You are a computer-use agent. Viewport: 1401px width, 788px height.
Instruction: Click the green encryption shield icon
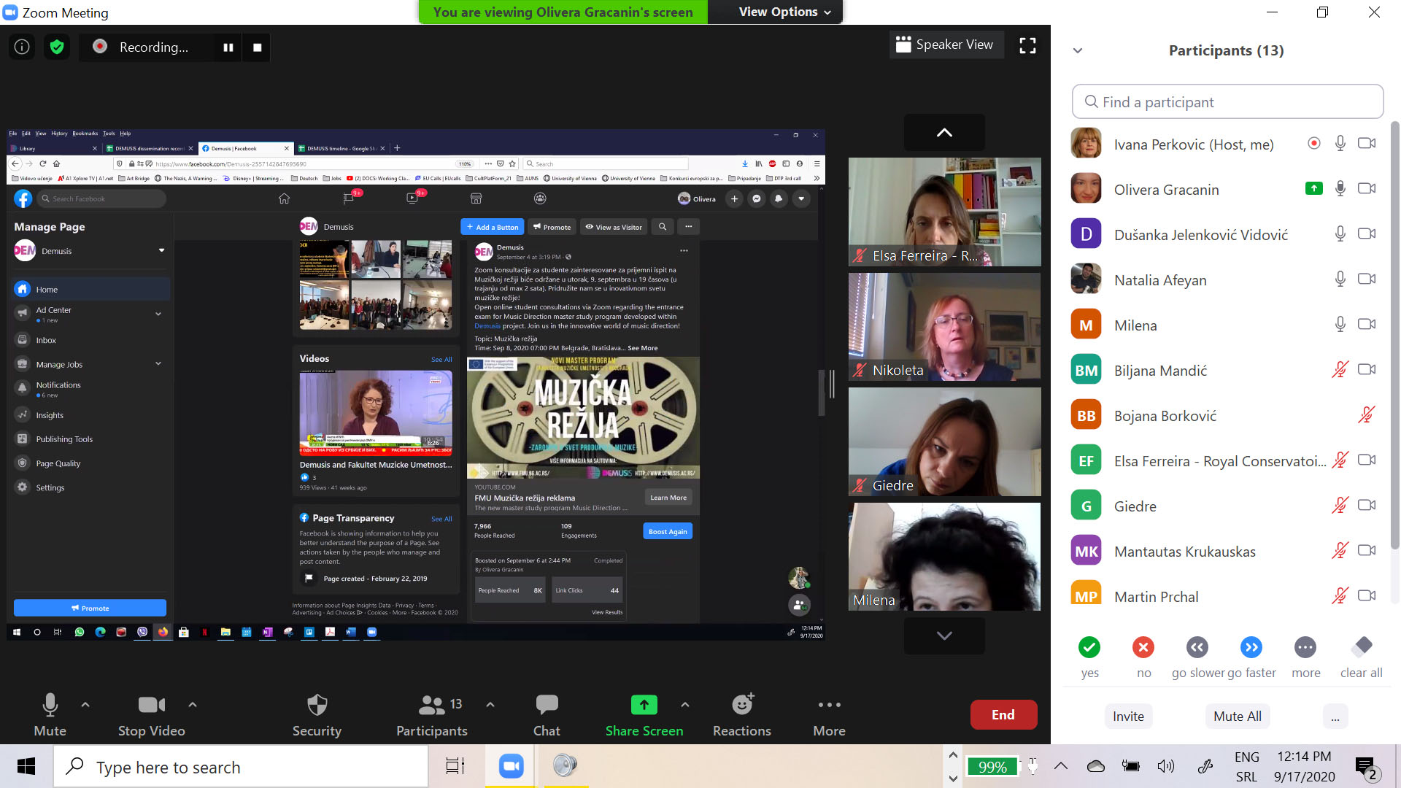click(56, 47)
